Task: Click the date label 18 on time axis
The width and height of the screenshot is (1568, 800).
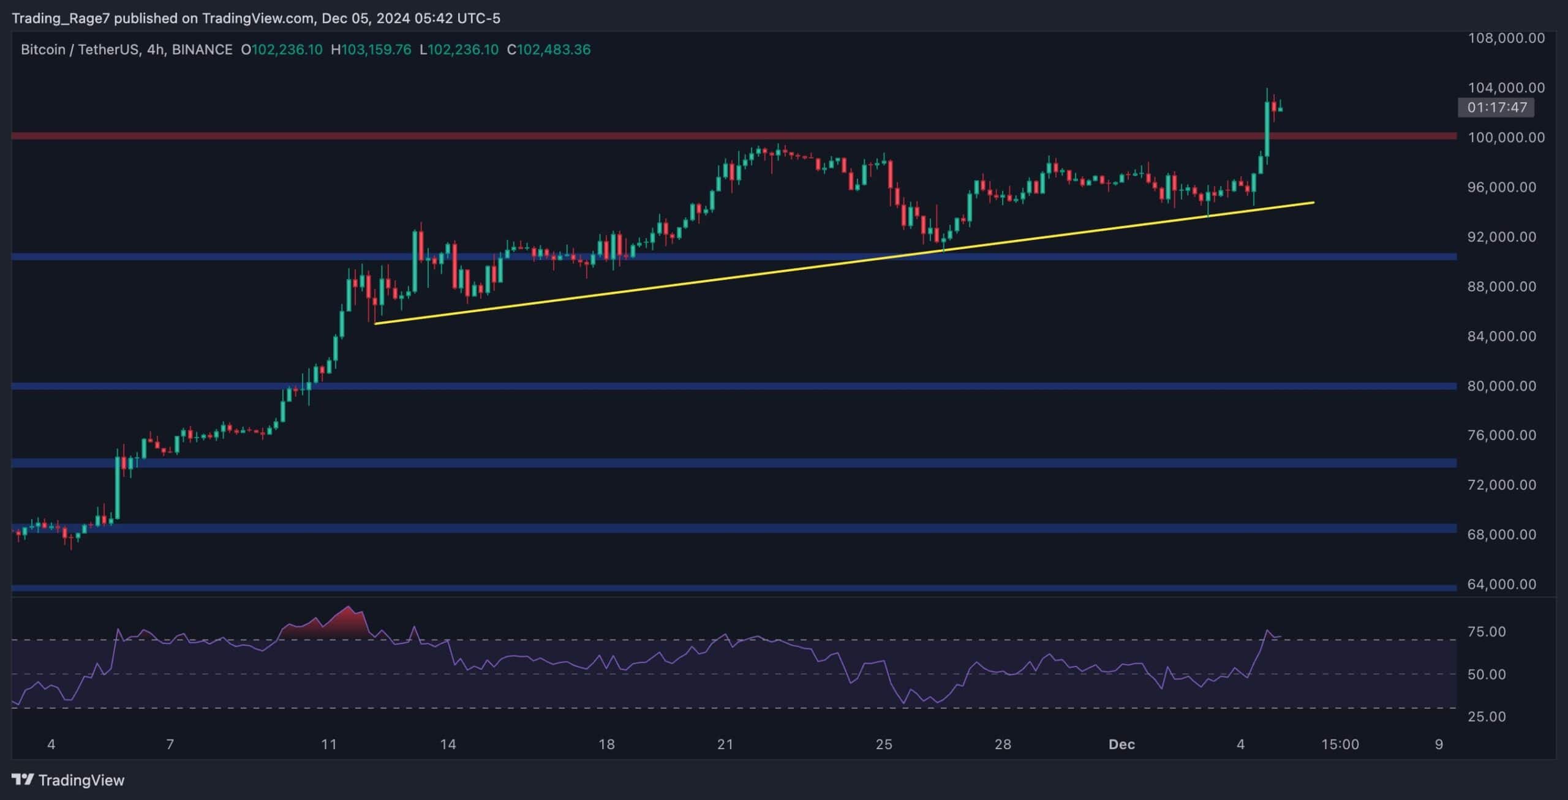Action: [x=606, y=744]
